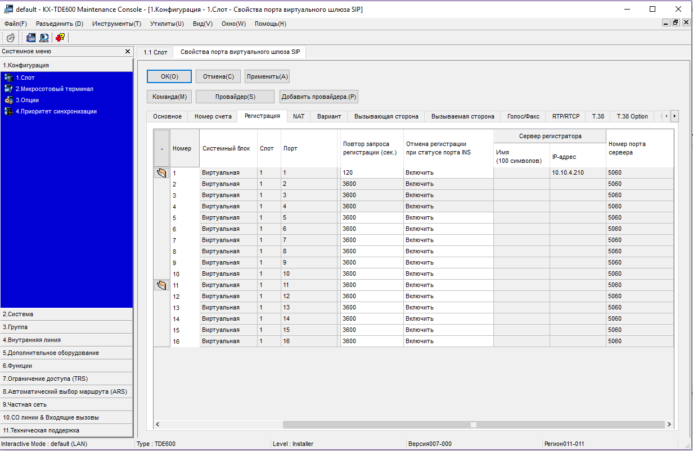Switch to the Голос/Факс tab
This screenshot has height=451, width=693.
[x=523, y=116]
